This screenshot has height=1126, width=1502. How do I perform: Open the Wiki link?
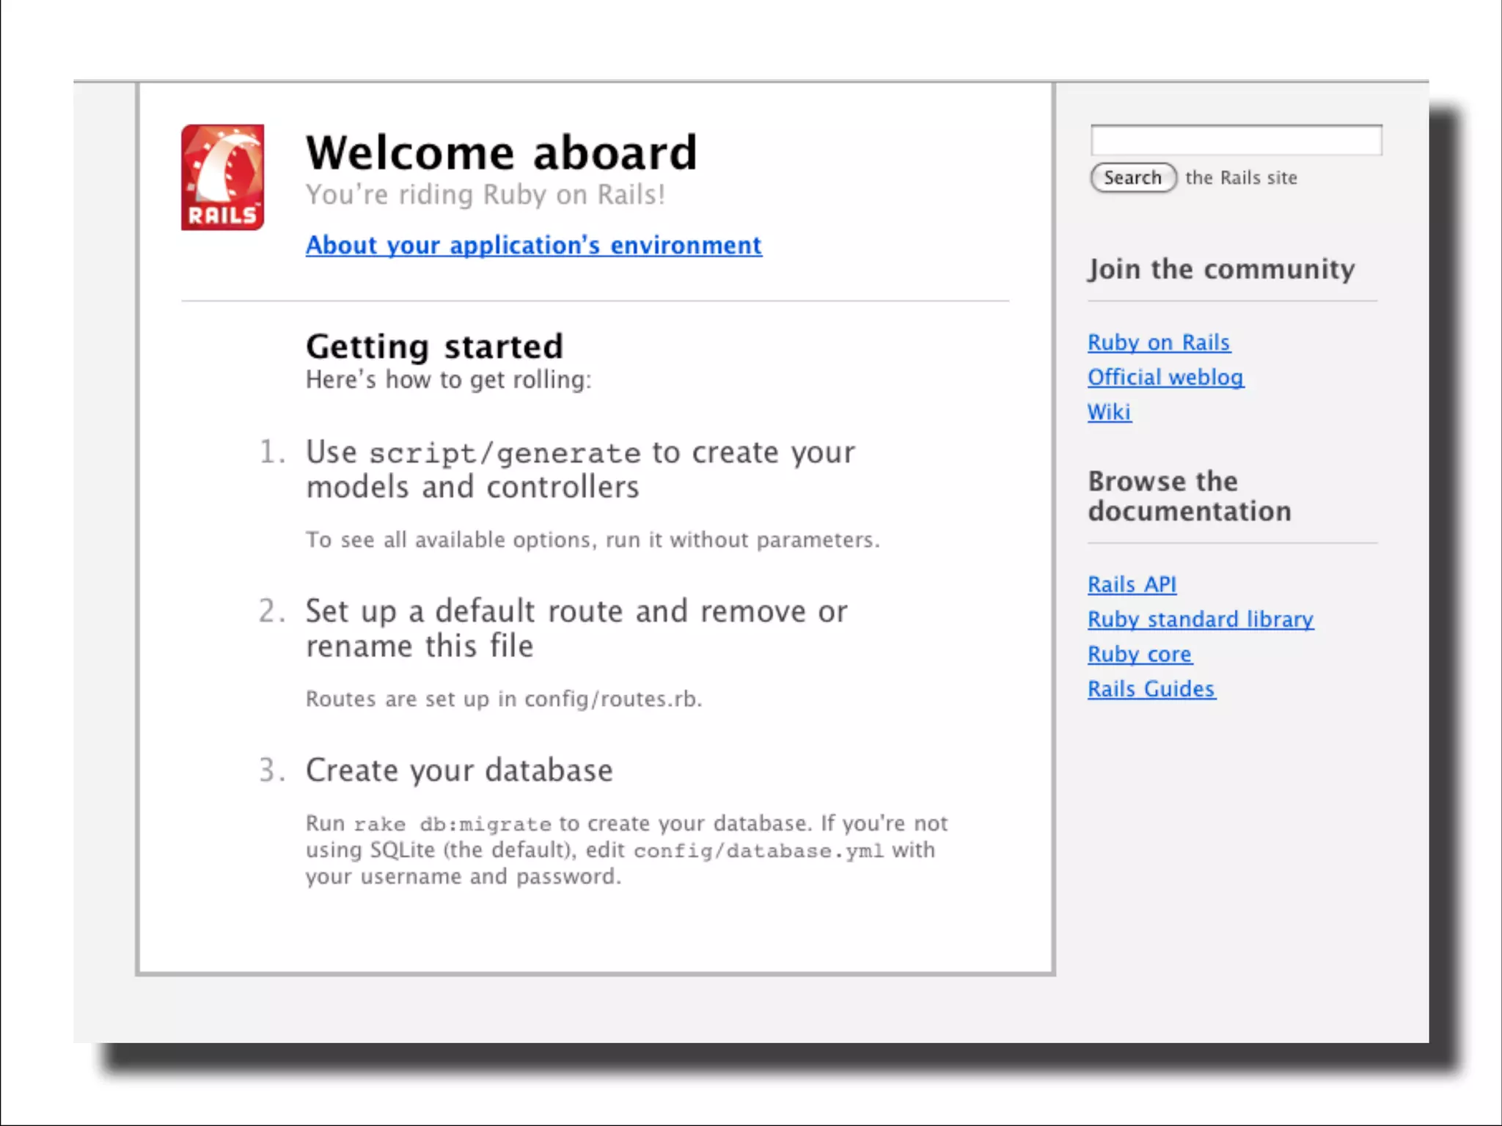1108,412
